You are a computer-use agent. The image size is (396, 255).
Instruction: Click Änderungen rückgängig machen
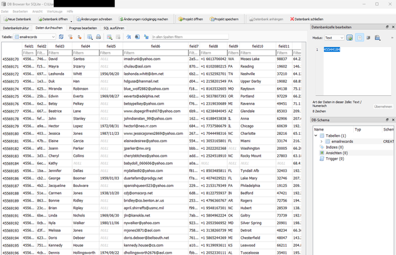[x=143, y=19]
